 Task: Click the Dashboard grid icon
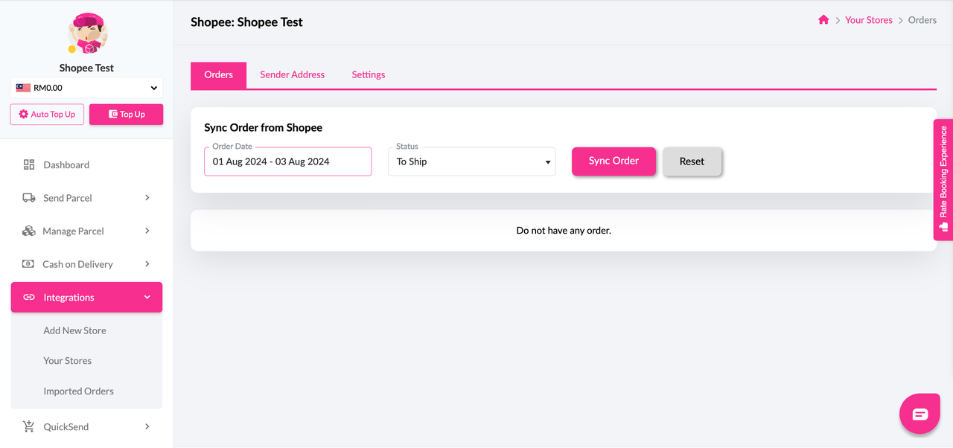point(29,164)
